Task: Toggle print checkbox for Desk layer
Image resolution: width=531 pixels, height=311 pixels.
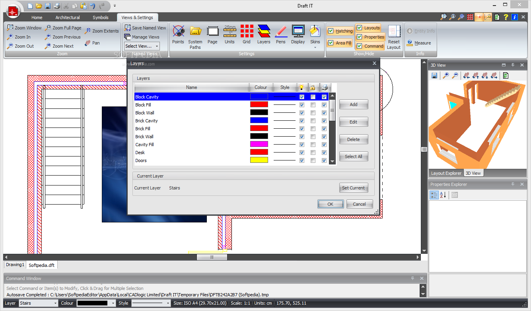Action: point(324,153)
